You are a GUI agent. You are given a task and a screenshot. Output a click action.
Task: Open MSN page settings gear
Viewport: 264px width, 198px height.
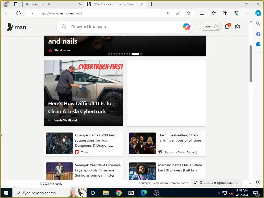pyautogui.click(x=237, y=27)
